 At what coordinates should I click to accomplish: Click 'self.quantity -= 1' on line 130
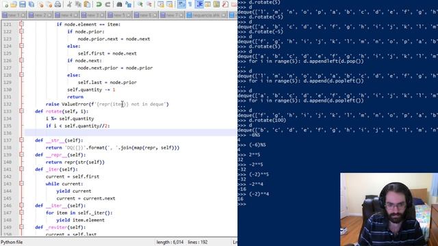[91, 90]
